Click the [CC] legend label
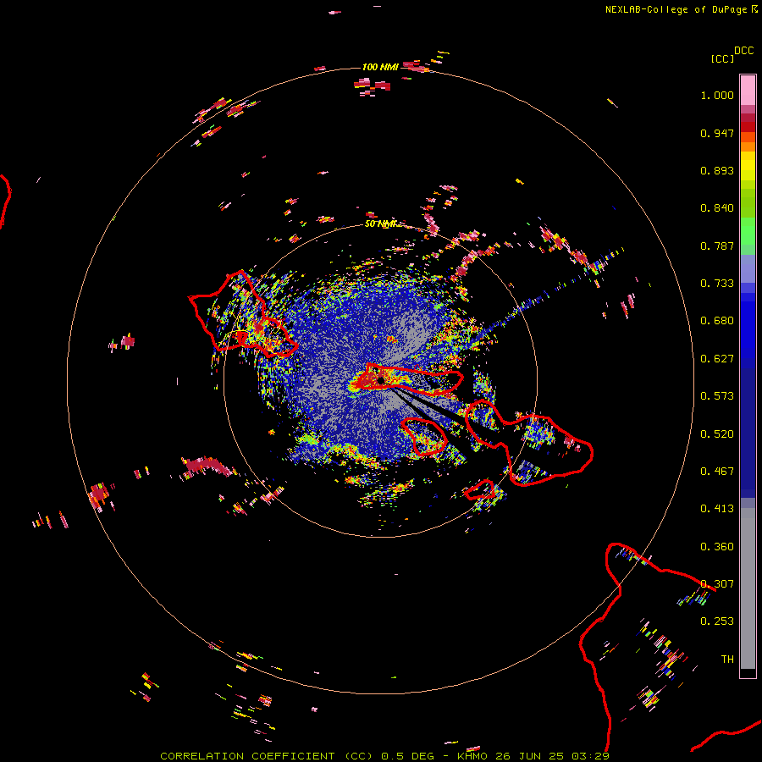The height and width of the screenshot is (762, 762). (x=722, y=58)
